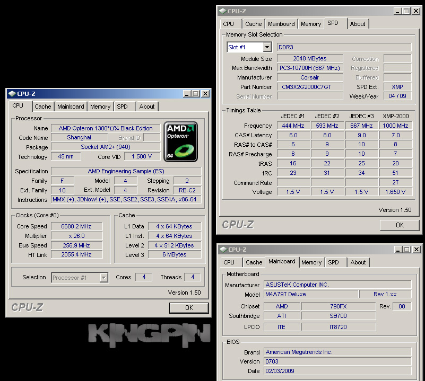The width and height of the screenshot is (425, 381).
Task: Open SPD tab in CPU window
Action: pyautogui.click(x=122, y=107)
